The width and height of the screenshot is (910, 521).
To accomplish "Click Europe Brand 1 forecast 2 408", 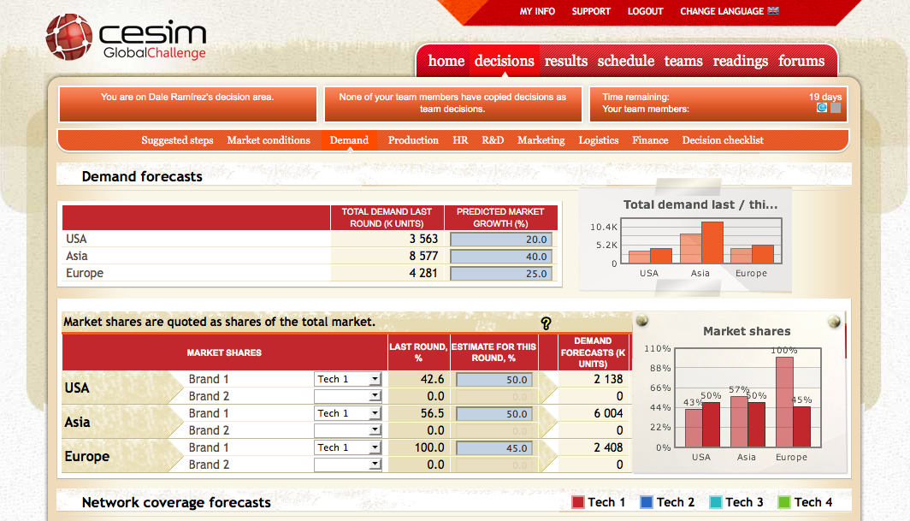I will pos(608,447).
